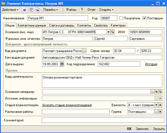Click the Код field 00007

pos(109,18)
